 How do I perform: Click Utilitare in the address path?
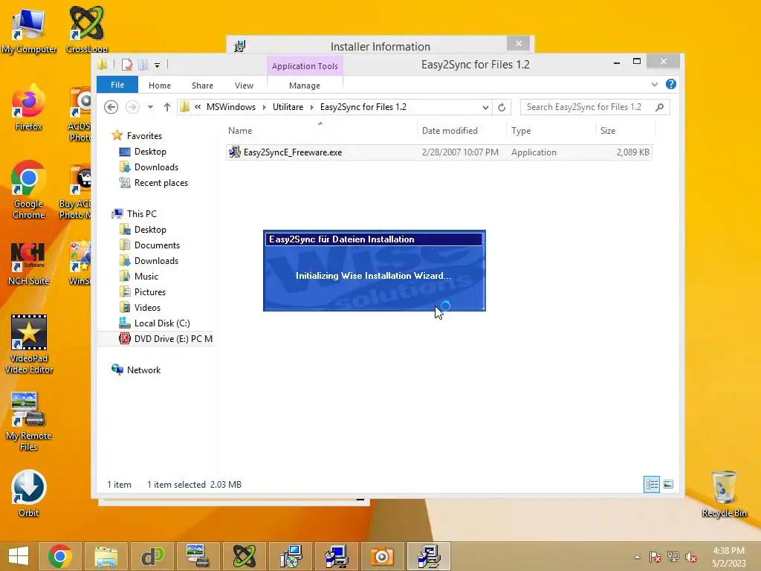click(x=288, y=107)
